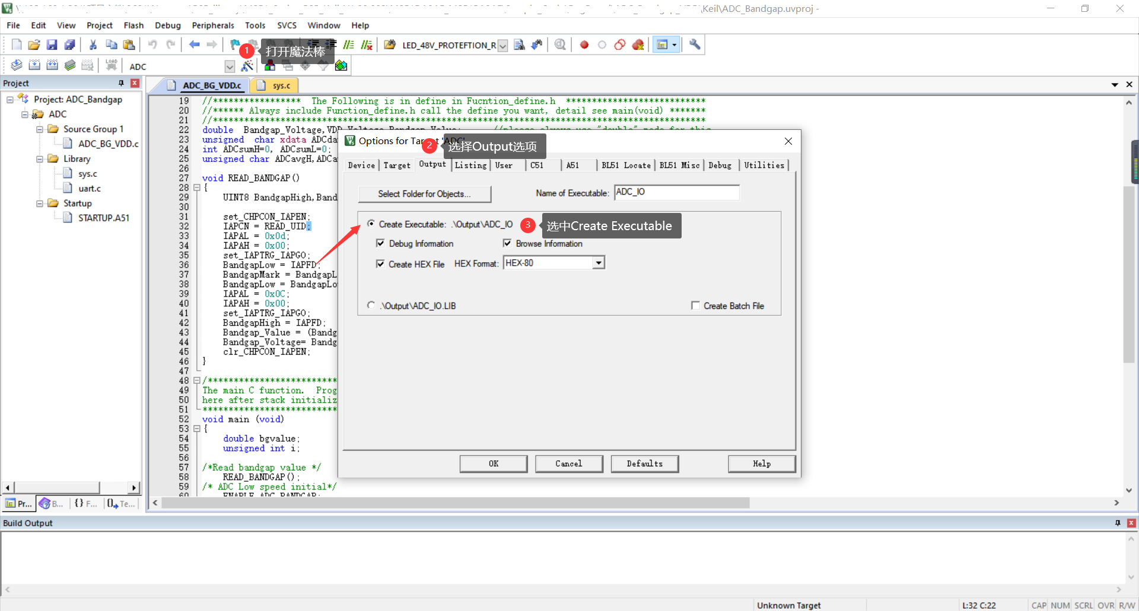
Task: Manage project items colored blocks icon
Action: [x=270, y=66]
